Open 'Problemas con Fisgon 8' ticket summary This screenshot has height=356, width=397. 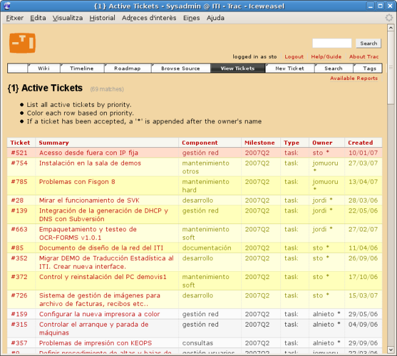click(77, 181)
